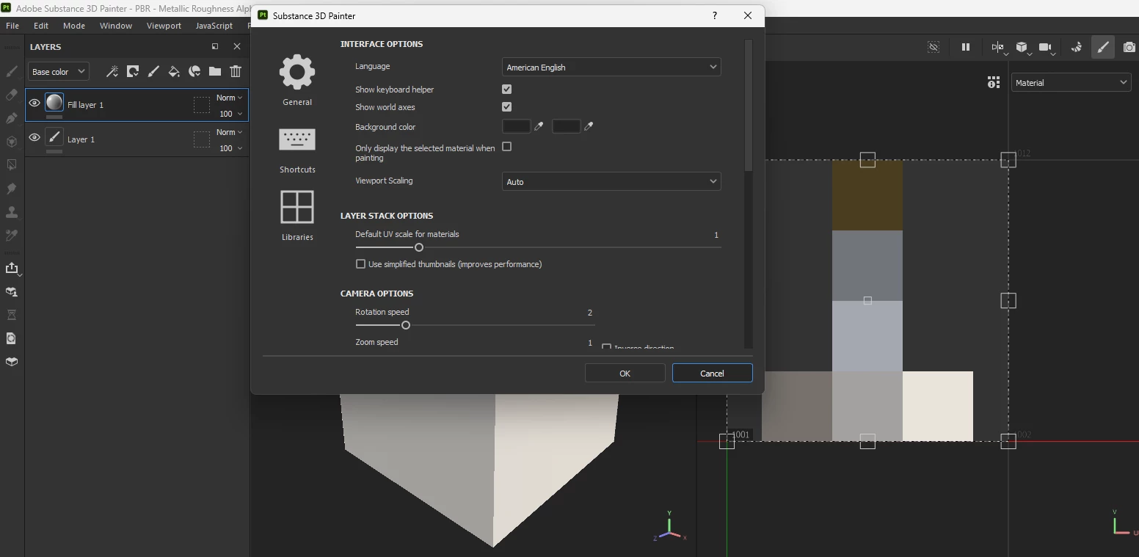Undock the Layers panel with float icon
This screenshot has height=557, width=1139.
pos(215,46)
